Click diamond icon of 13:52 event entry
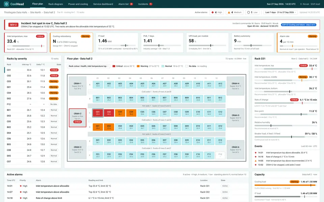 [256, 165]
